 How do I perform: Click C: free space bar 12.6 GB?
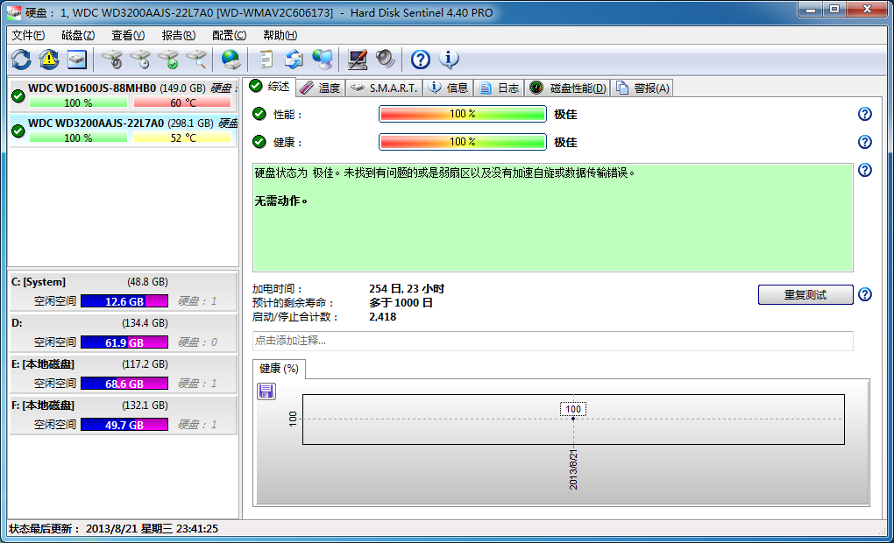[x=124, y=301]
